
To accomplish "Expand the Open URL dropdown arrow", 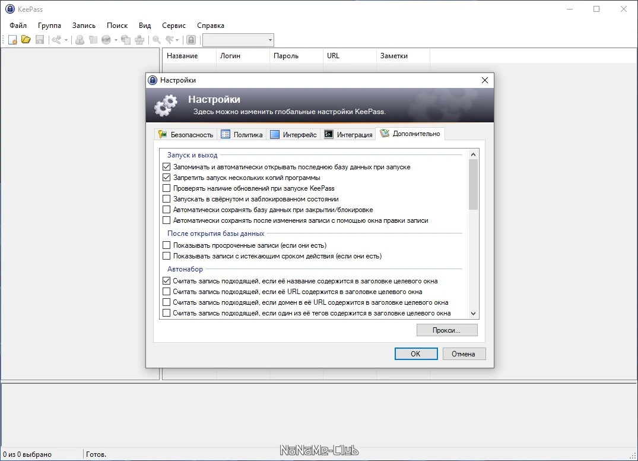I will click(116, 40).
